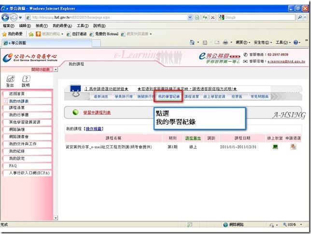Open the 說明(H) menu
311x234 pixels.
(99, 26)
